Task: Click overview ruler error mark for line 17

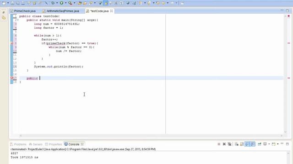Action: [x=289, y=78]
